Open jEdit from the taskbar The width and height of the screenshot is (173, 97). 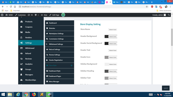42,95
